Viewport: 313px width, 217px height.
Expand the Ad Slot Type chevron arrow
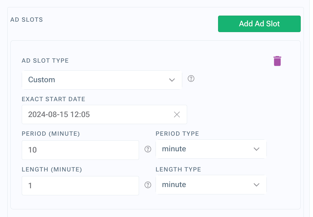[172, 80]
